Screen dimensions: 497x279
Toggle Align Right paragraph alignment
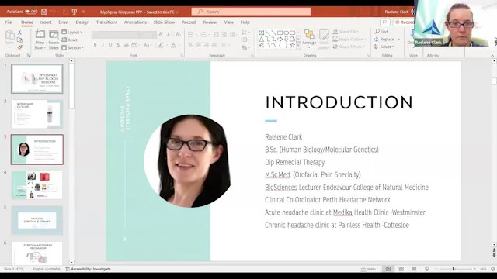pyautogui.click(x=207, y=45)
